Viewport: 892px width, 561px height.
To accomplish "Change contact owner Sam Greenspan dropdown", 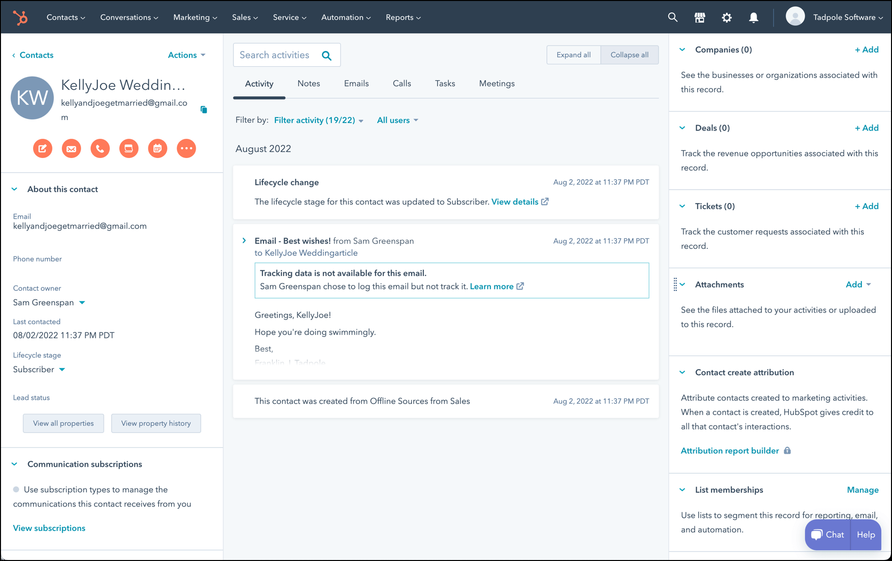I will click(x=49, y=302).
